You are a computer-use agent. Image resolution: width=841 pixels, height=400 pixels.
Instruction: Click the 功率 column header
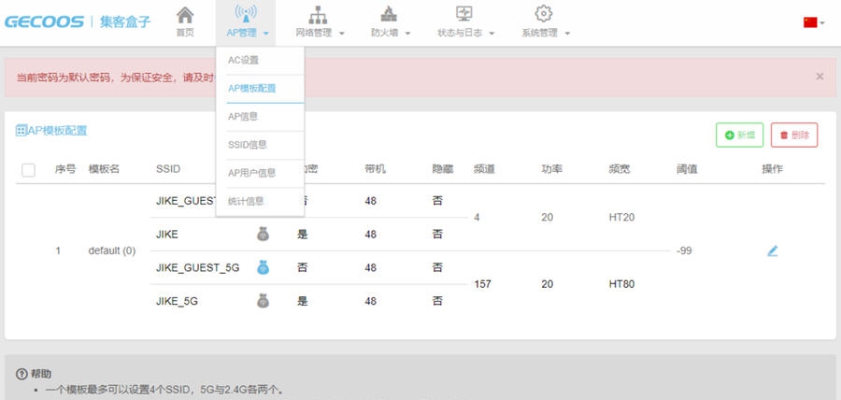pos(552,169)
